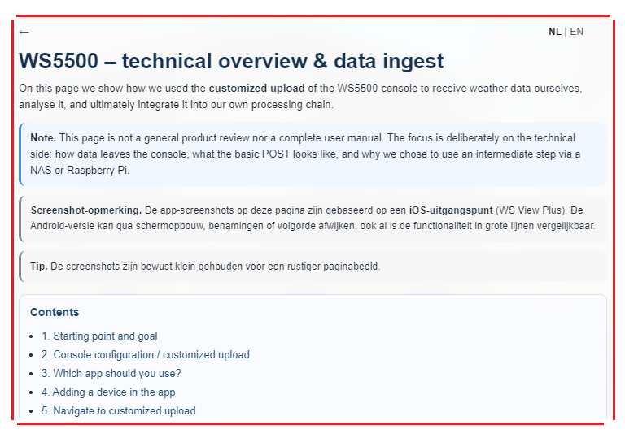Click the 'Tip.' bold label

pos(39,267)
